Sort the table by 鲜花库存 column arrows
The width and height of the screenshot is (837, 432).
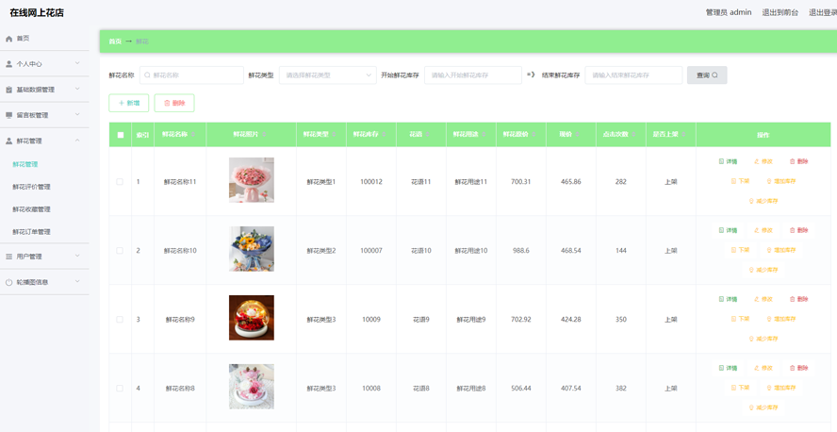pos(385,135)
